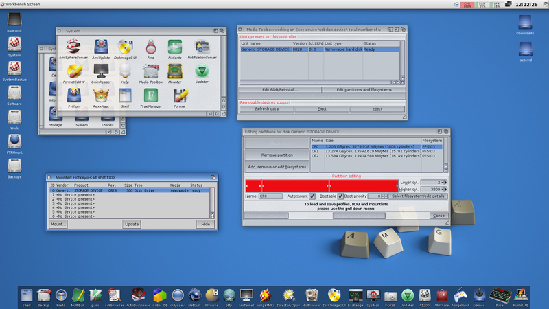
Task: Click the Boot priority stepper arrows
Action: [386, 196]
